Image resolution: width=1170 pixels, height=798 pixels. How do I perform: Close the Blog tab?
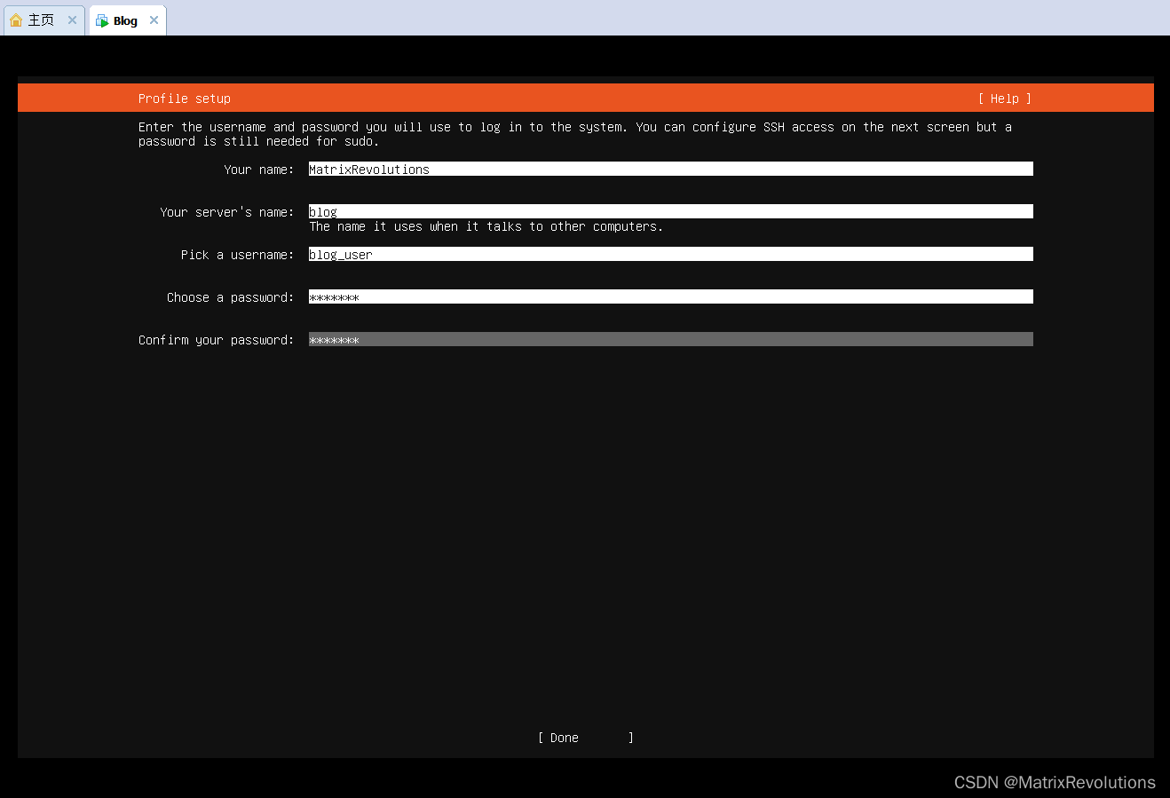tap(154, 20)
